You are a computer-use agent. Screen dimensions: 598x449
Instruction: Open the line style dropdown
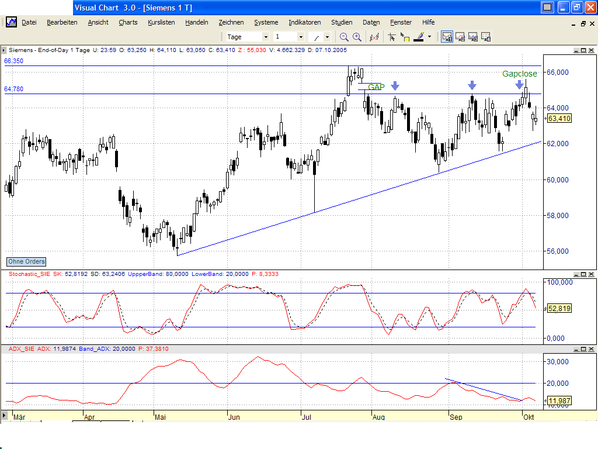pos(328,36)
